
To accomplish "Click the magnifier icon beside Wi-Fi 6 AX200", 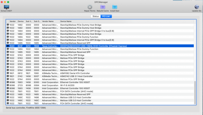I will (8, 85).
